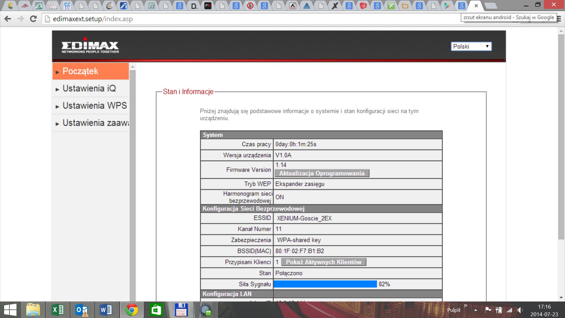Screen dimensions: 565x318
Task: Select the Początek menu item
Action: pyautogui.click(x=80, y=71)
